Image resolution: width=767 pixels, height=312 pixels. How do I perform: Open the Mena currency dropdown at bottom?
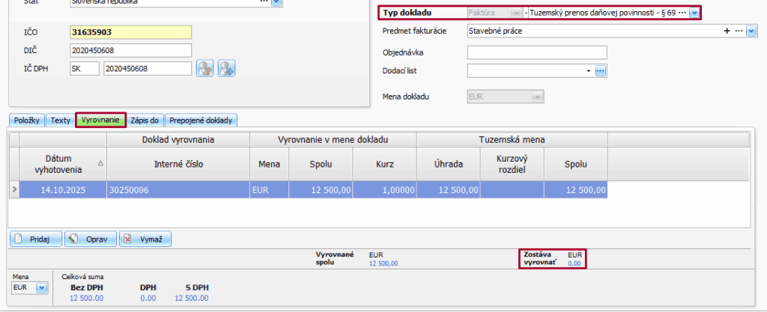[41, 287]
